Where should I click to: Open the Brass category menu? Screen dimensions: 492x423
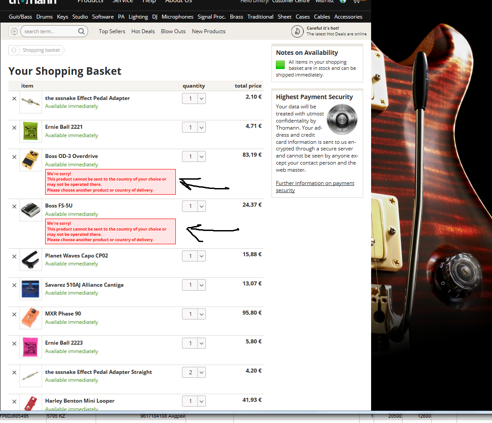(236, 17)
